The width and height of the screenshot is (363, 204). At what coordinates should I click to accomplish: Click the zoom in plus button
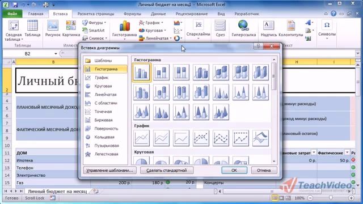click(351, 198)
